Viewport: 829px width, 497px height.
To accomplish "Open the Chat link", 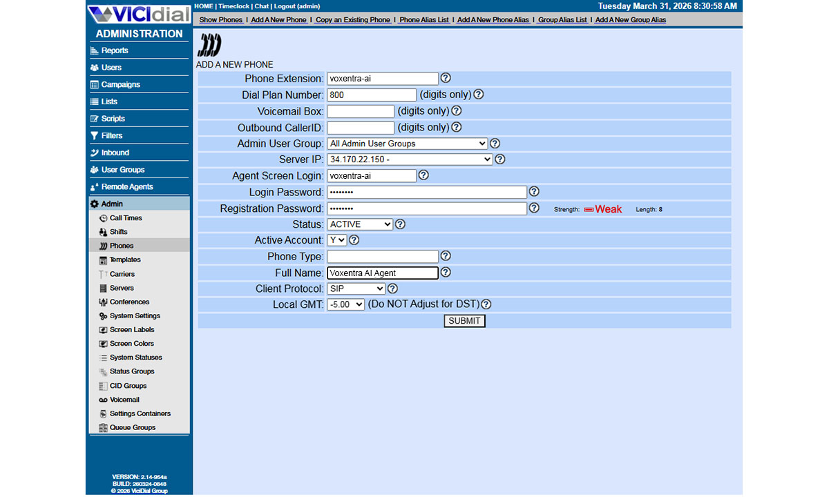I will point(261,6).
